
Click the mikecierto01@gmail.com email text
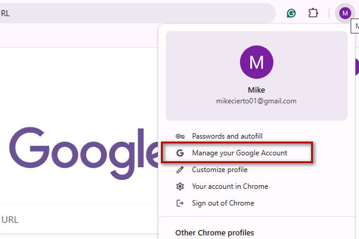[256, 101]
